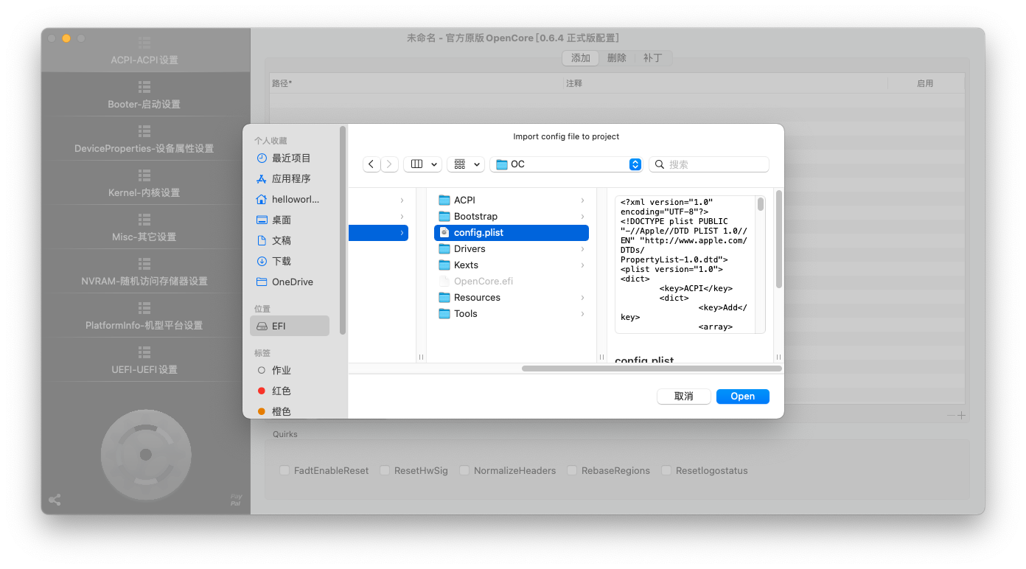Open the OC folder path popup

pyautogui.click(x=566, y=164)
